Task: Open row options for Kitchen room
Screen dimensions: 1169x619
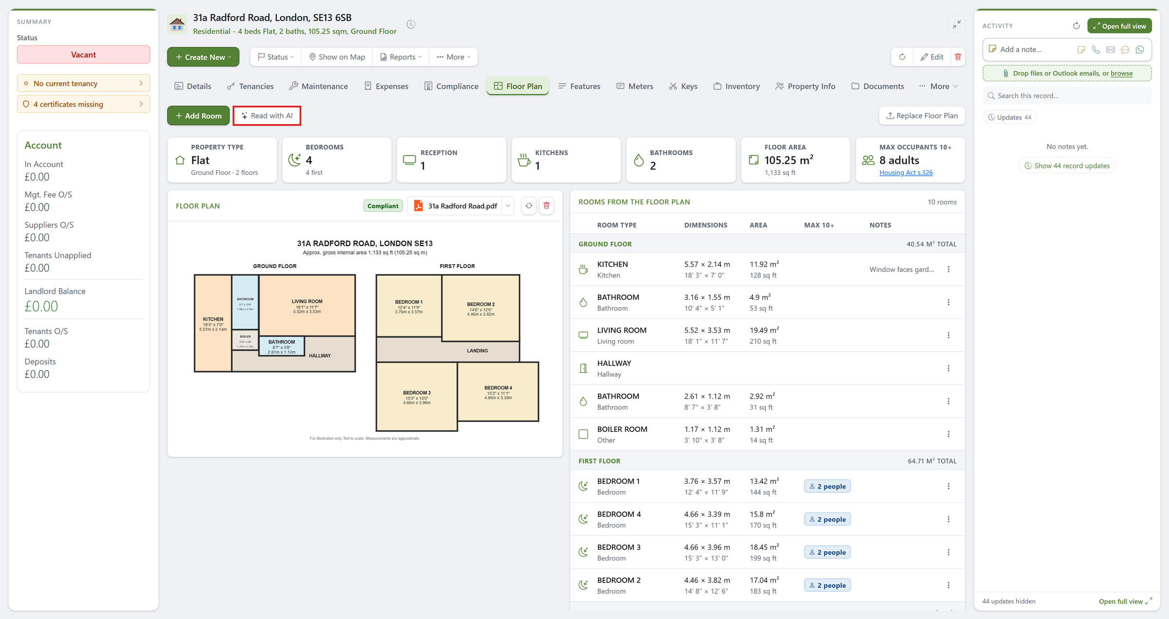Action: tap(948, 269)
